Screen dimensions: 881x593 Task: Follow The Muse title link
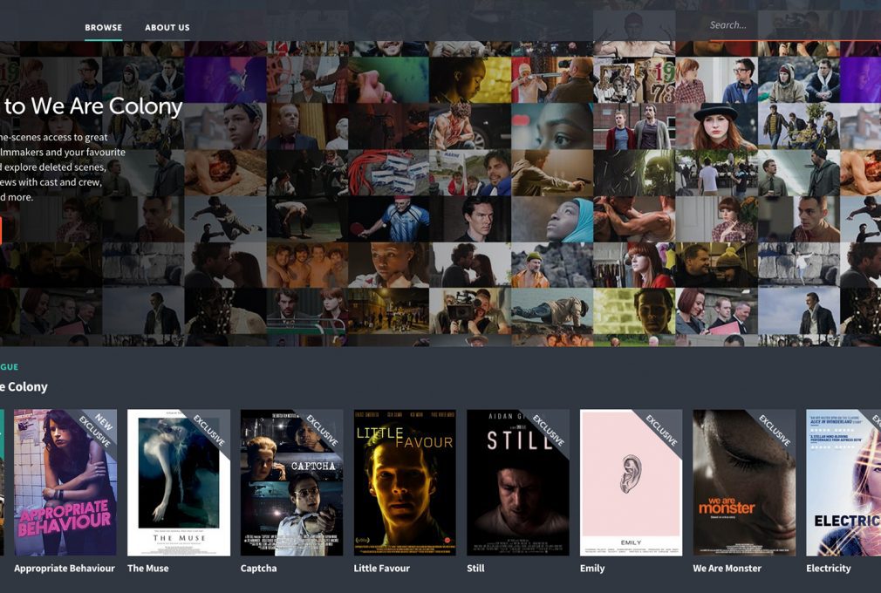[147, 569]
